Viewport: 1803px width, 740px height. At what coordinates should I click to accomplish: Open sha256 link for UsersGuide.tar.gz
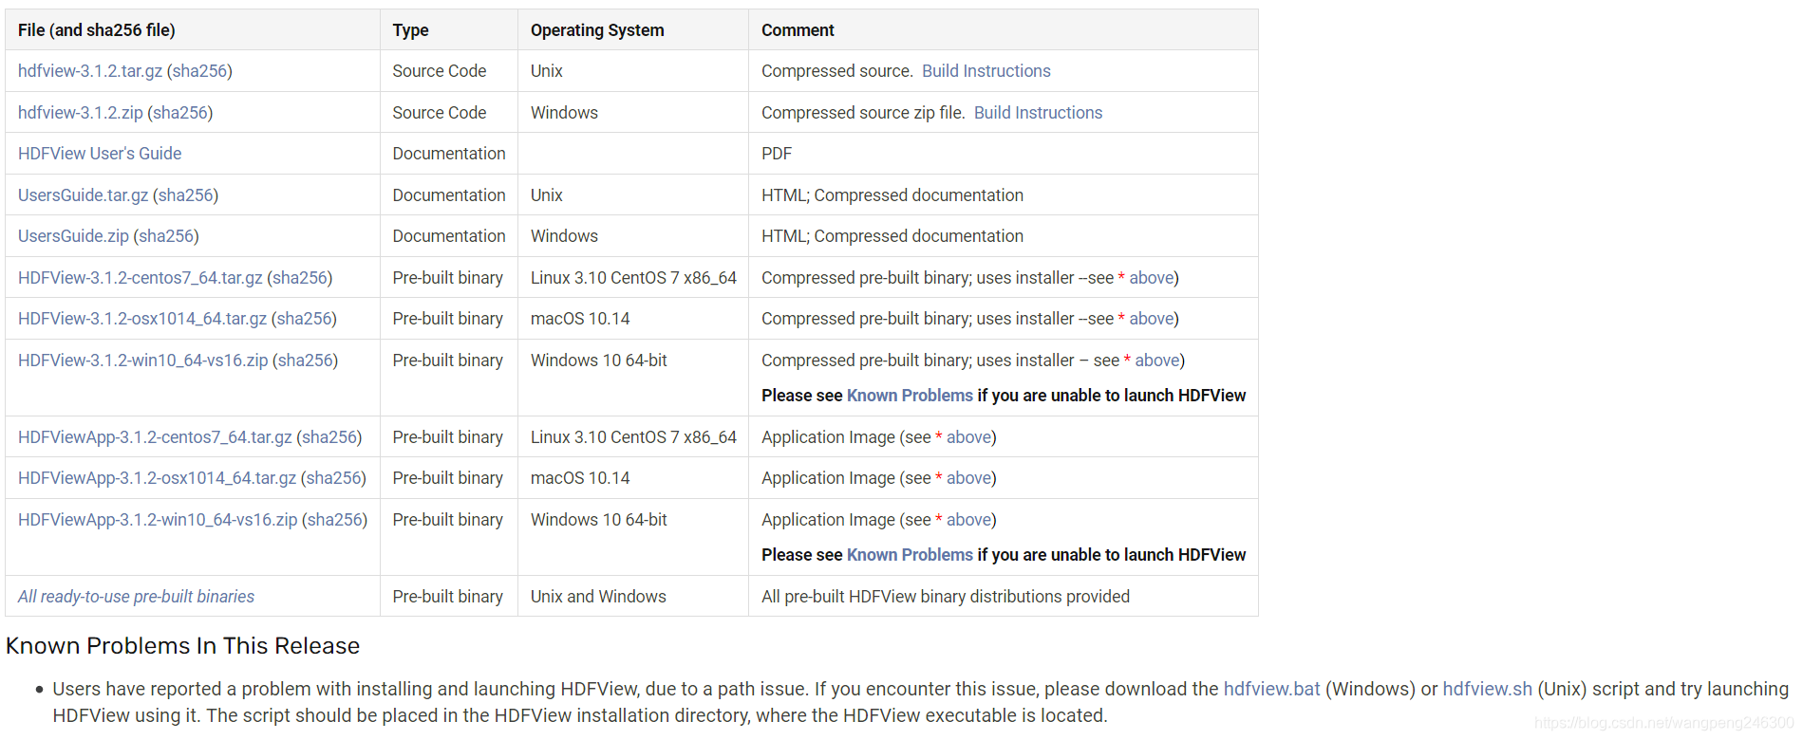click(186, 195)
